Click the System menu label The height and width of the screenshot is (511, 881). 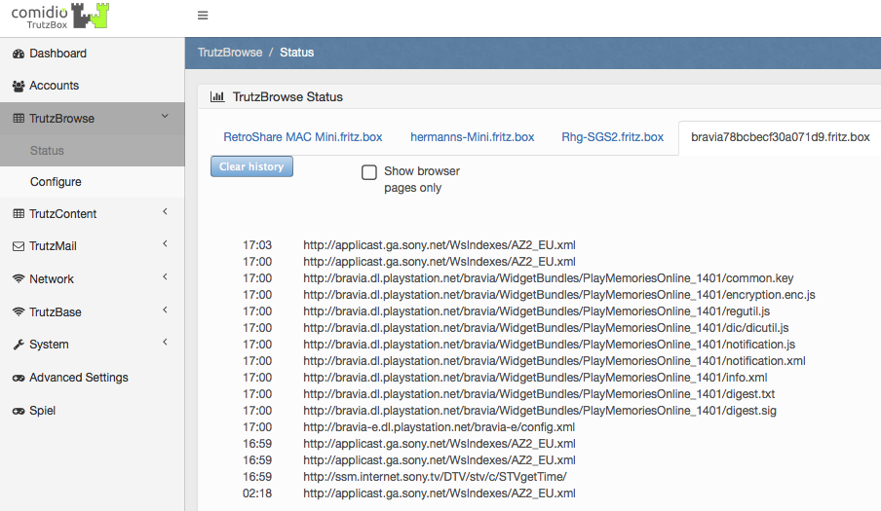[49, 345]
